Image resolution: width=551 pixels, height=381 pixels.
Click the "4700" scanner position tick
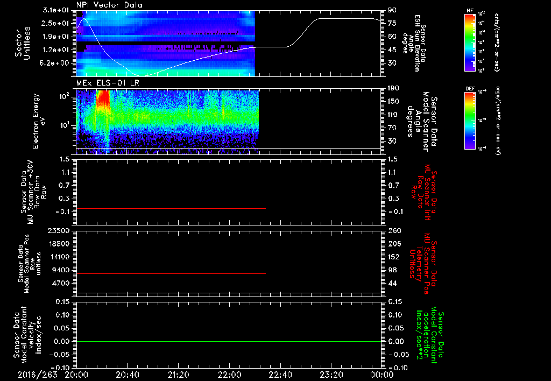click(x=60, y=283)
